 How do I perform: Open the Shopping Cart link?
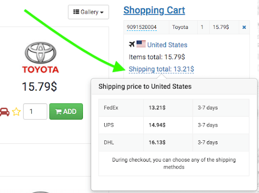tap(154, 10)
